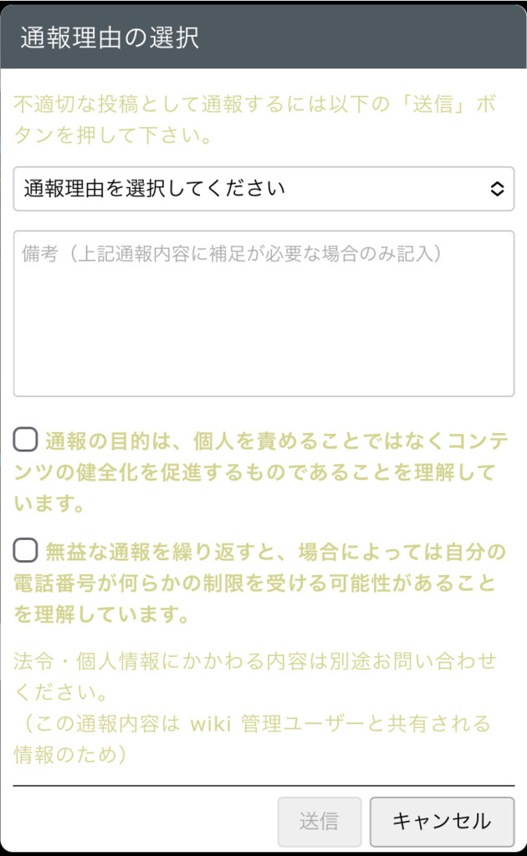This screenshot has height=856, width=527.
Task: Click note about wiki 管理ユーザー sharing
Action: pos(251,723)
